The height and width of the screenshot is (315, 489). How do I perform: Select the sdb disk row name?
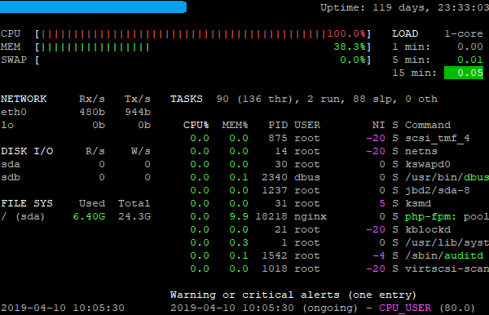click(11, 177)
